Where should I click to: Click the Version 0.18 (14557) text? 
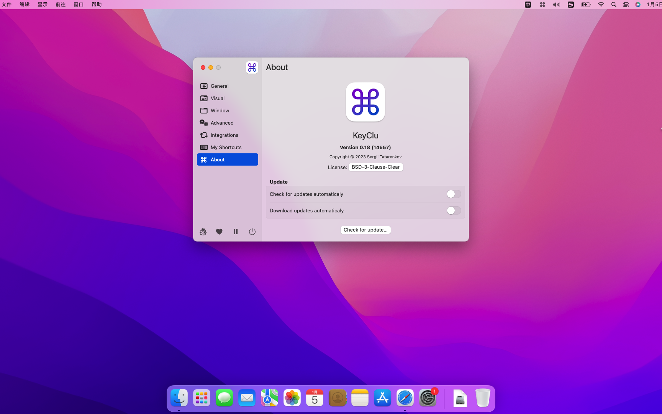point(365,147)
